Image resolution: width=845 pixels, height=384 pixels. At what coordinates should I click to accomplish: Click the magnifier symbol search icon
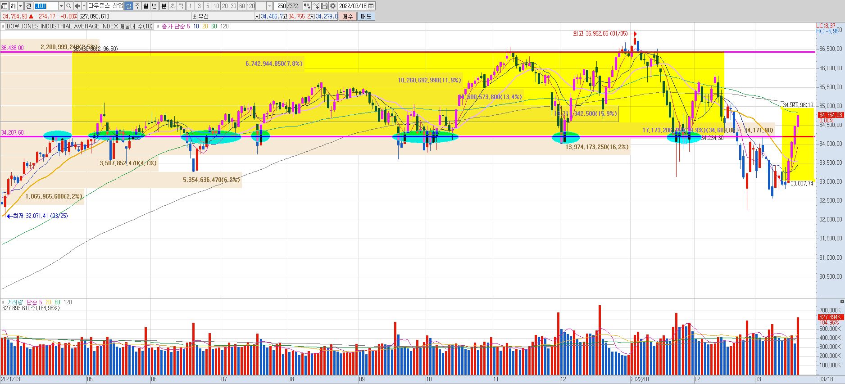69,6
